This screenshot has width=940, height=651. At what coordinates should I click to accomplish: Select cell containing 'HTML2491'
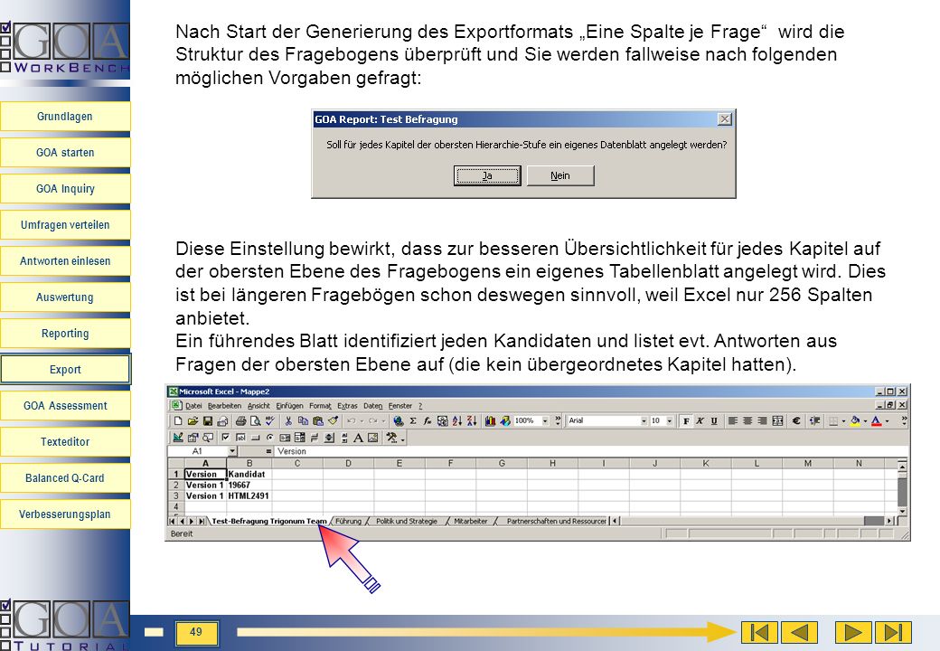coord(249,495)
